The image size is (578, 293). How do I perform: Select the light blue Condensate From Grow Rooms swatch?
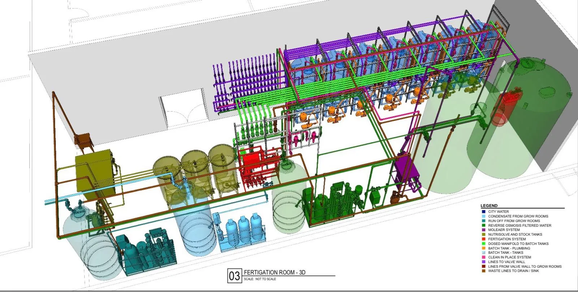click(x=483, y=216)
